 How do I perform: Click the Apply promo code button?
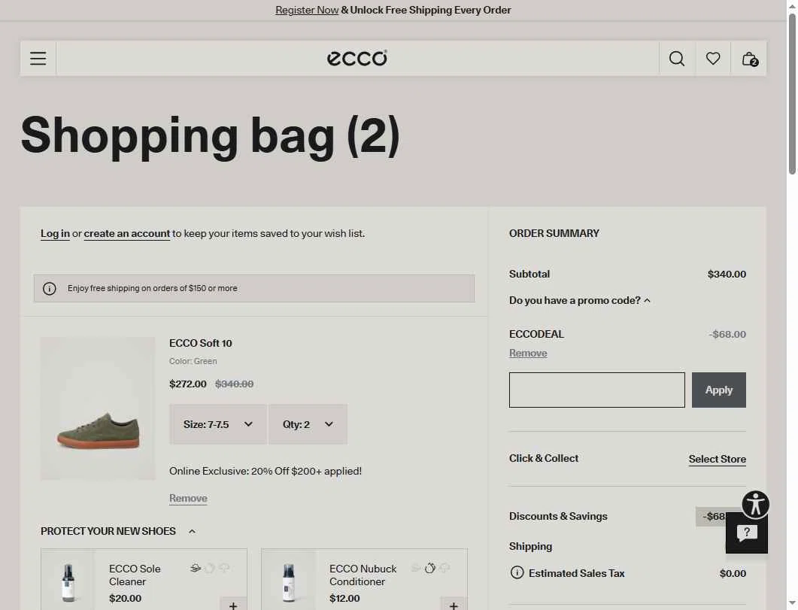pos(718,390)
